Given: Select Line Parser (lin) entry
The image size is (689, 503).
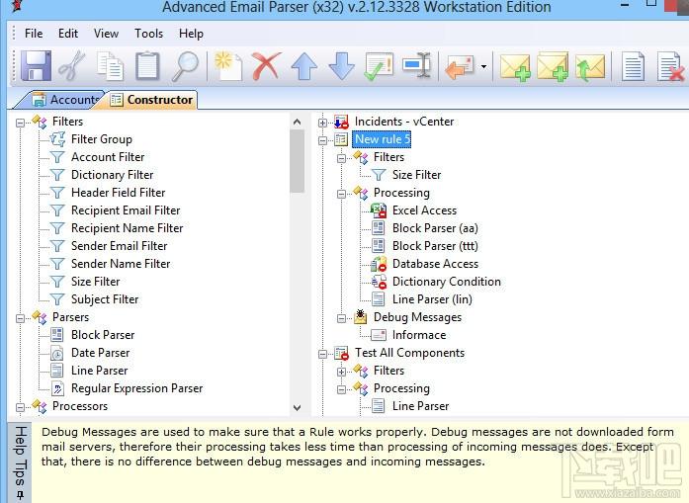Looking at the screenshot, I should [x=432, y=299].
